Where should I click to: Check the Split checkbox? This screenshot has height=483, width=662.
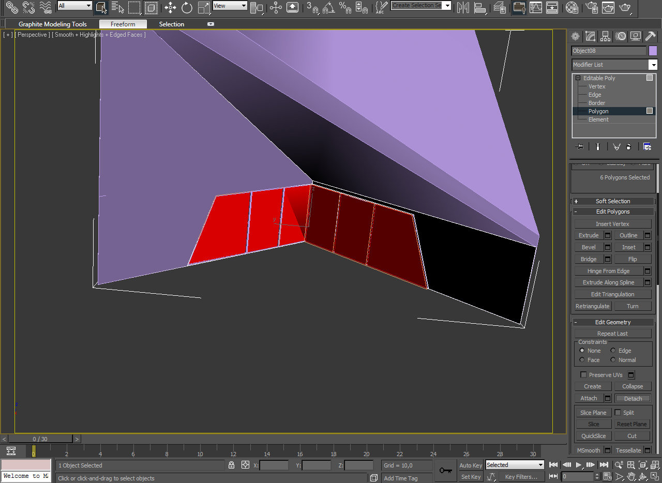[618, 413]
